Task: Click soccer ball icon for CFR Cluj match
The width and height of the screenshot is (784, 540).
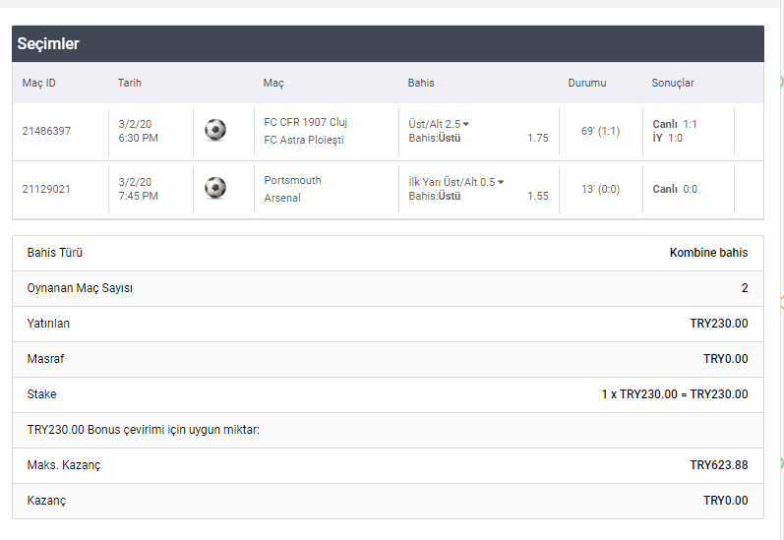Action: pyautogui.click(x=215, y=130)
